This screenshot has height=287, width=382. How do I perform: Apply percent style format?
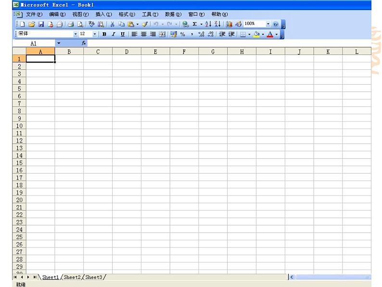(x=183, y=34)
